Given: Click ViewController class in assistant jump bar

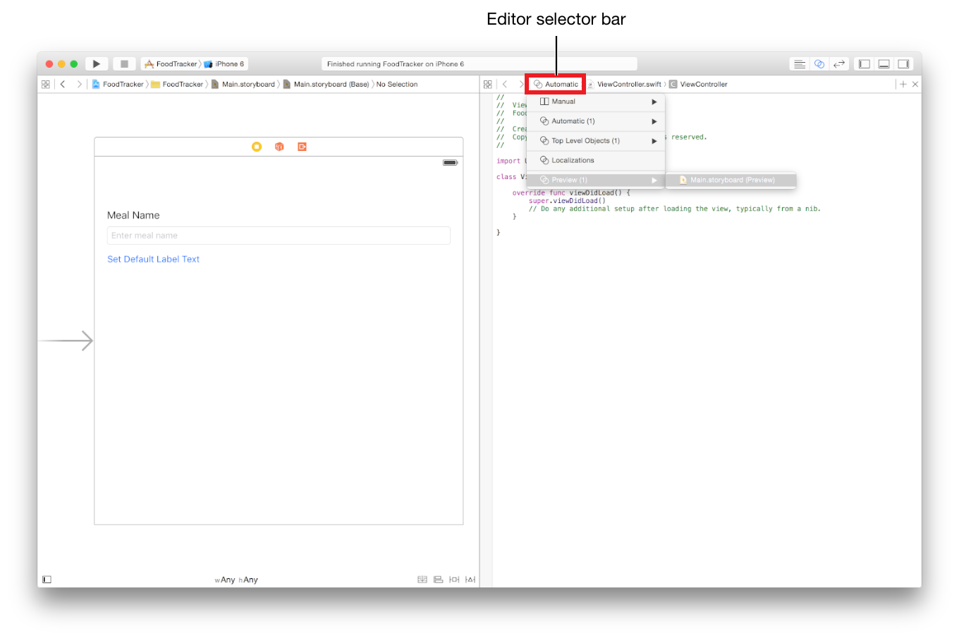Looking at the screenshot, I should pyautogui.click(x=698, y=84).
